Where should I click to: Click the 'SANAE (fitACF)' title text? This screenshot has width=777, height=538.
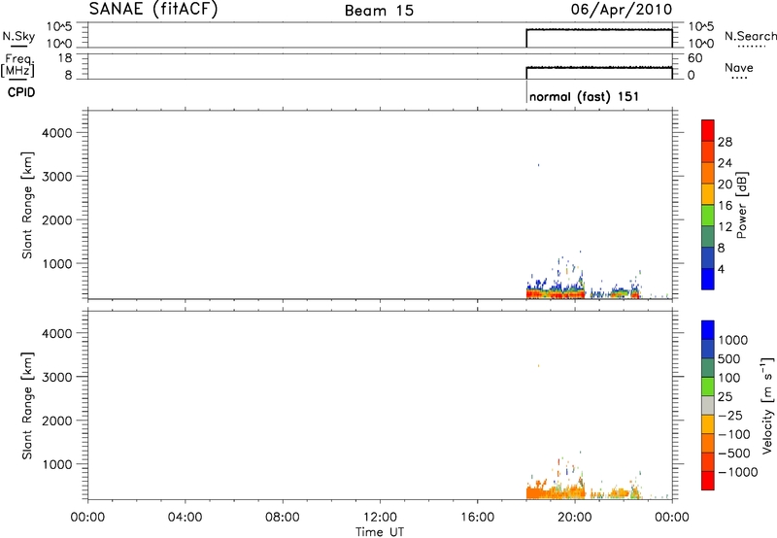(x=153, y=10)
